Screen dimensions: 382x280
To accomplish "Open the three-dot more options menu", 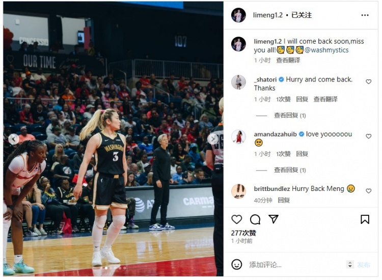I will tap(365, 15).
